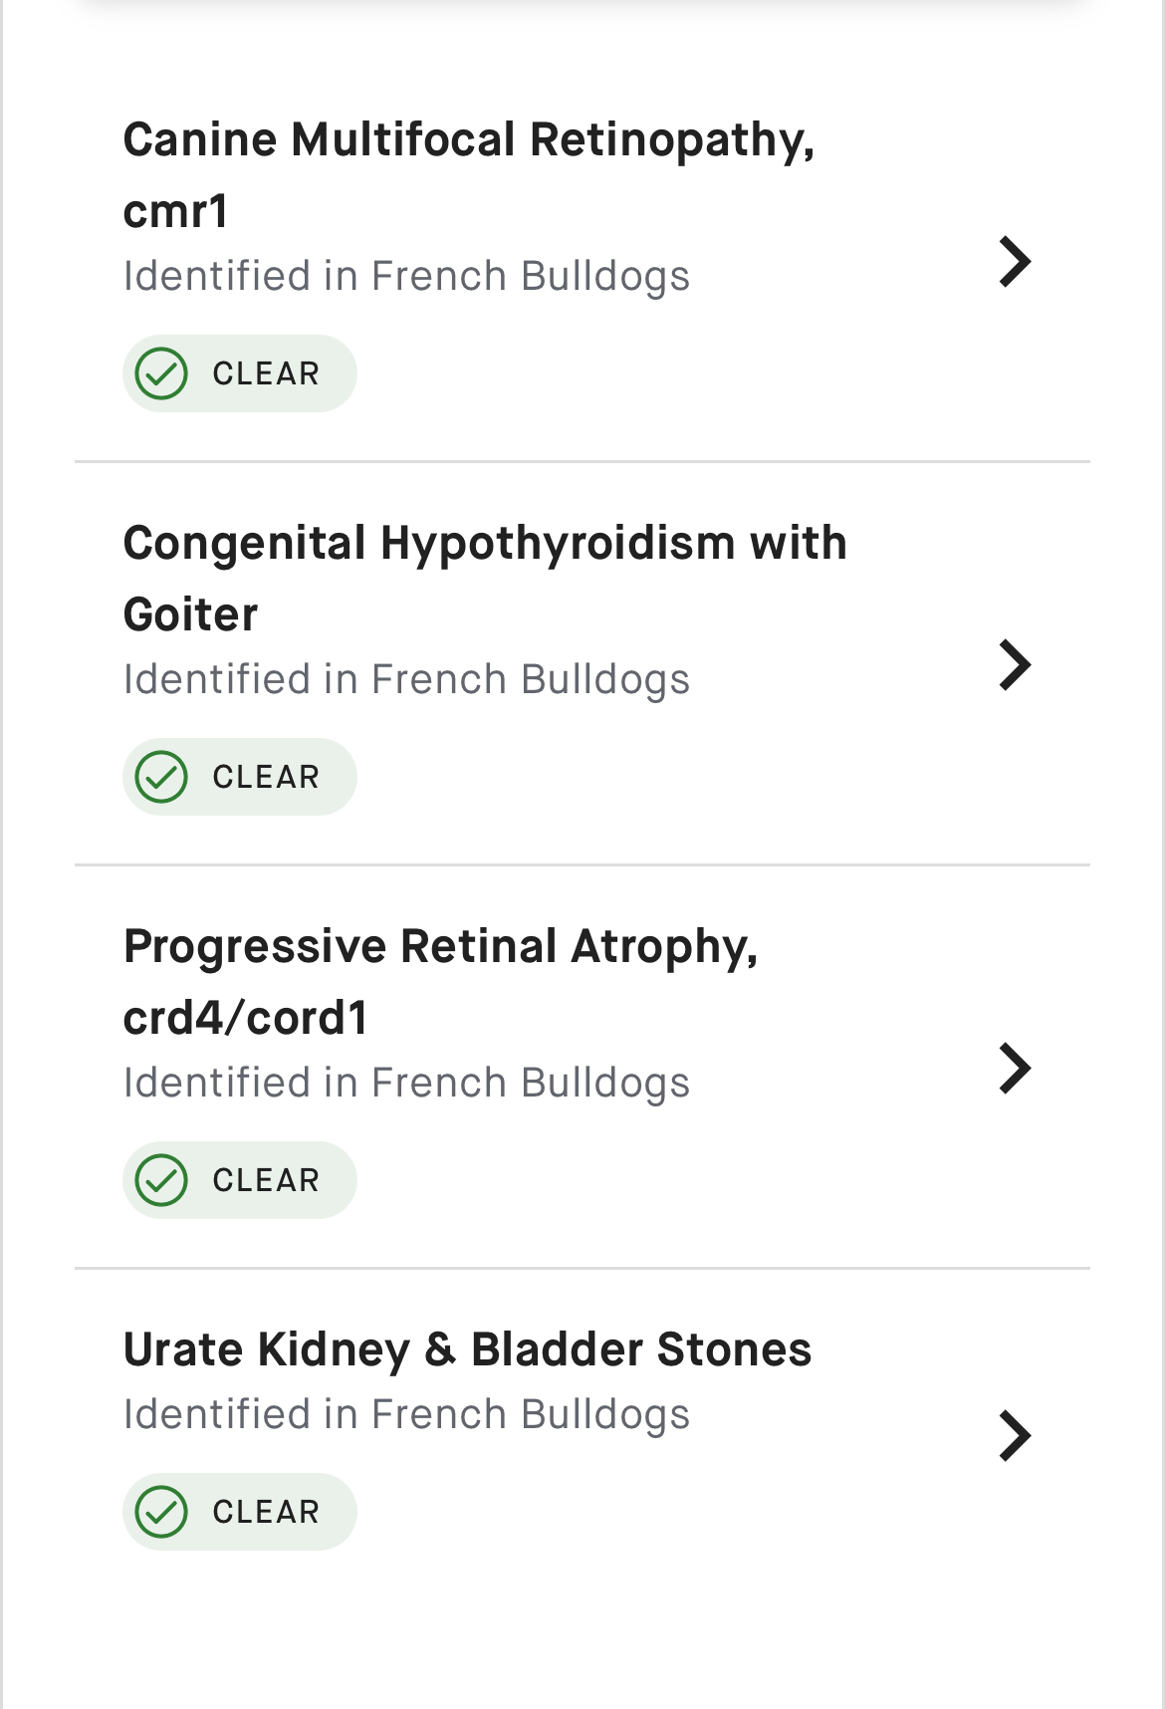This screenshot has width=1165, height=1709.
Task: Open Congenital Hypothyroidism with Goiter title
Action: click(x=485, y=579)
